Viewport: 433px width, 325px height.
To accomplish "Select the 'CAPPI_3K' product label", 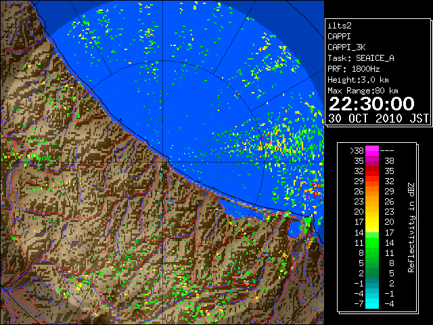I will 346,47.
